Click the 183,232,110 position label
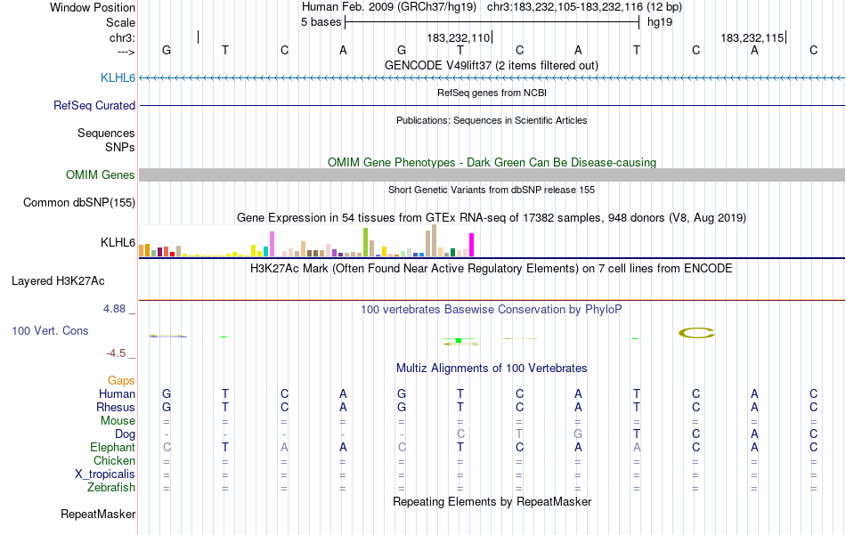The width and height of the screenshot is (846, 535). pos(458,37)
